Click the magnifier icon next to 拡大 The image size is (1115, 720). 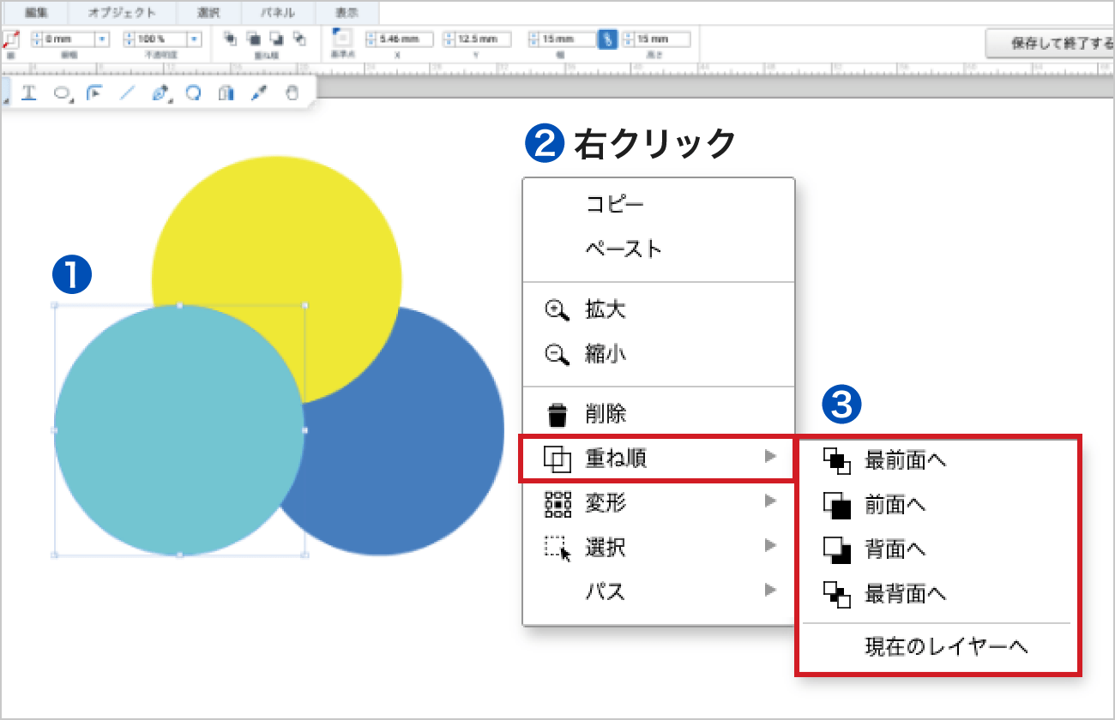coord(557,310)
